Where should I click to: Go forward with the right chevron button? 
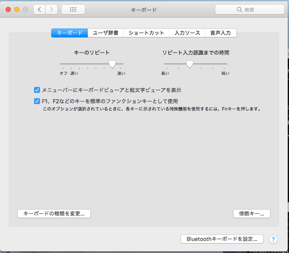(x=51, y=9)
